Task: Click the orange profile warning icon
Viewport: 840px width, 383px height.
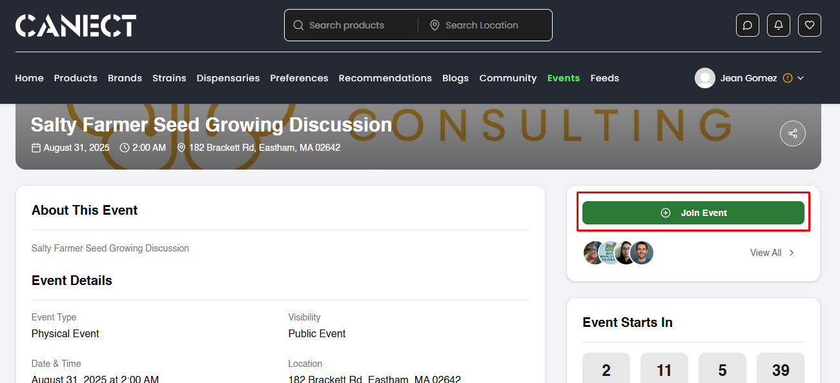Action: click(787, 78)
